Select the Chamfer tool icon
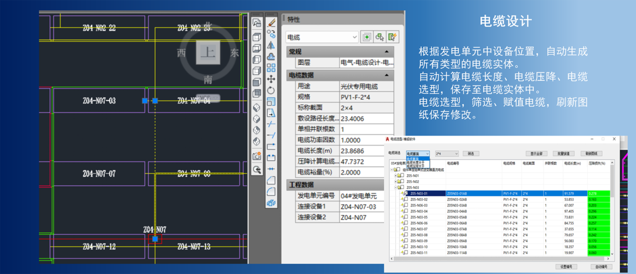Image resolution: width=636 pixels, height=274 pixels. (x=271, y=180)
